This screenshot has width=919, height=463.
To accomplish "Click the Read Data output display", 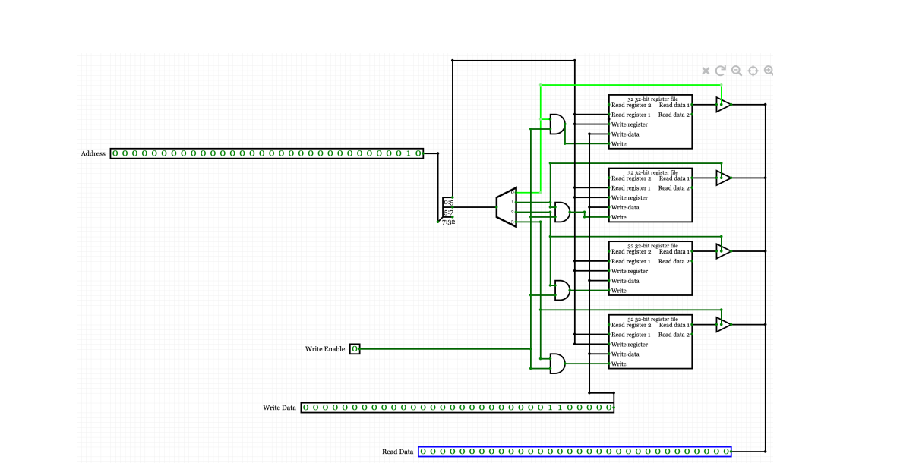I will coord(573,451).
